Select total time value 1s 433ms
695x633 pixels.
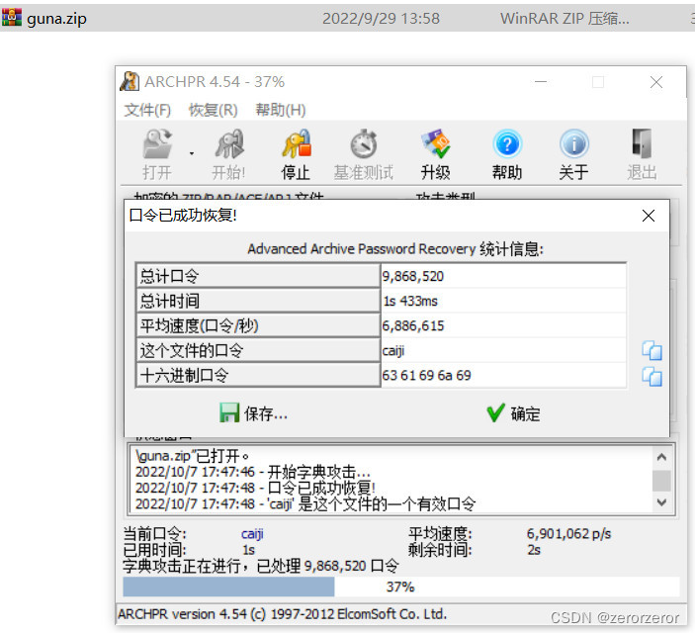coord(503,301)
